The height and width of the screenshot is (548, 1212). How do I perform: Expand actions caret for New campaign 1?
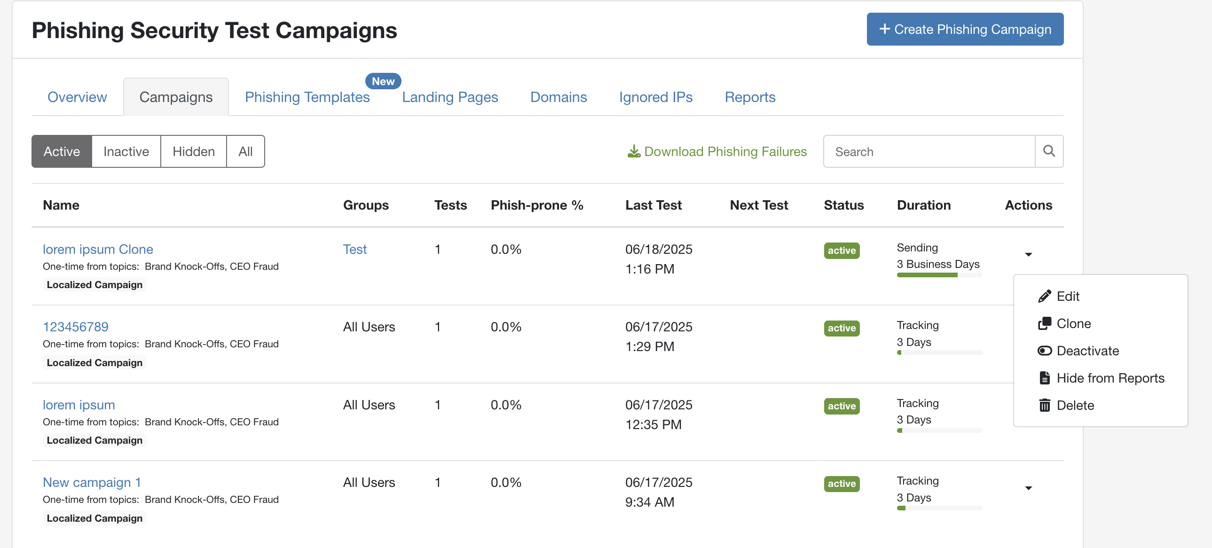(1028, 488)
